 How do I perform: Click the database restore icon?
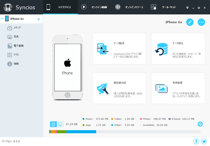coord(161,49)
